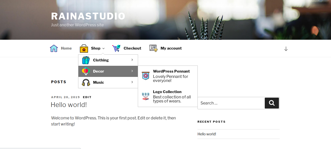The height and width of the screenshot is (149, 331).
Task: Expand the Shop menu chevron
Action: tap(103, 49)
